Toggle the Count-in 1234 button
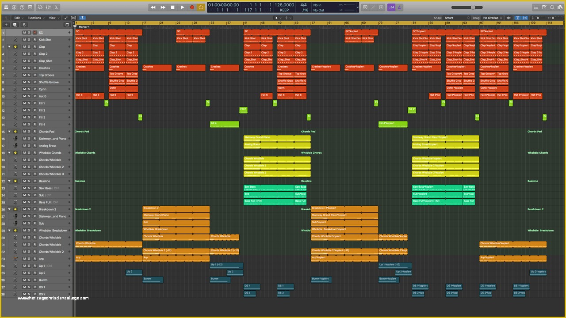This screenshot has width=566, height=318. (391, 8)
